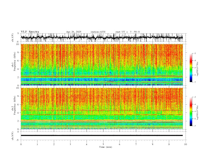Screen dimensions: 209x162
Task: Click the "-7" tick on ch.2 color bar
Action: tap(195, 126)
